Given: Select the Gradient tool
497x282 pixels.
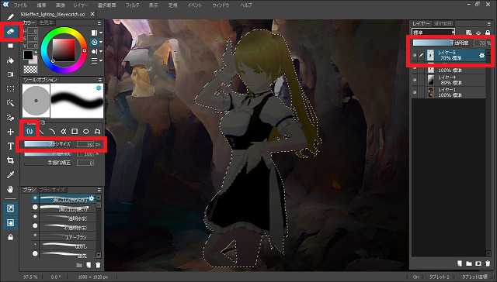Looking at the screenshot, I should [x=10, y=74].
